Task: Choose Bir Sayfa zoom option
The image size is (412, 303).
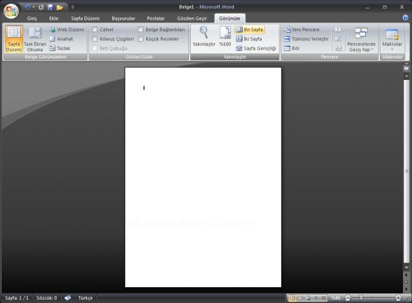Action: point(249,29)
